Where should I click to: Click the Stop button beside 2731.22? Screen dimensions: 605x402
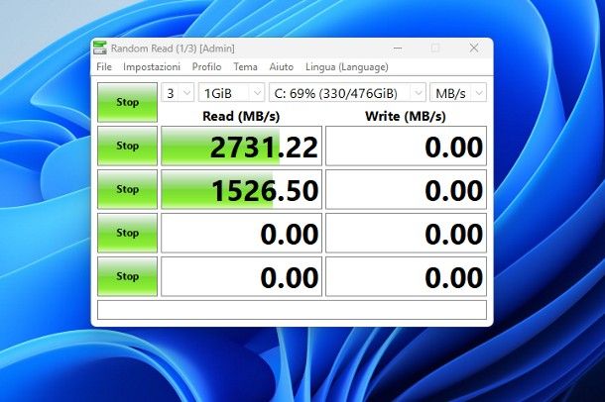click(127, 146)
